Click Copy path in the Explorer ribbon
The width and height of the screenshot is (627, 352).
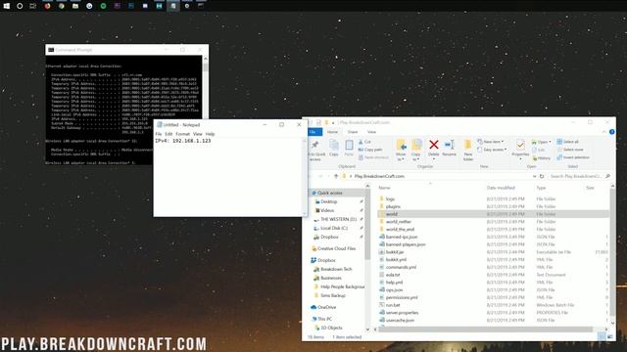point(370,150)
